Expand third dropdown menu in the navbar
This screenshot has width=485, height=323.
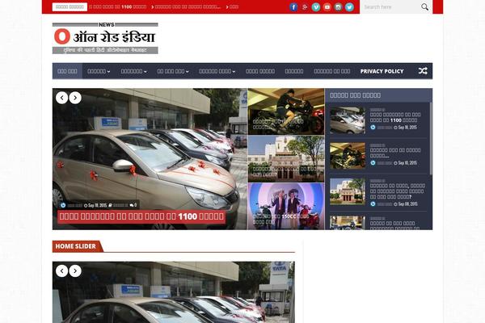pyautogui.click(x=173, y=71)
